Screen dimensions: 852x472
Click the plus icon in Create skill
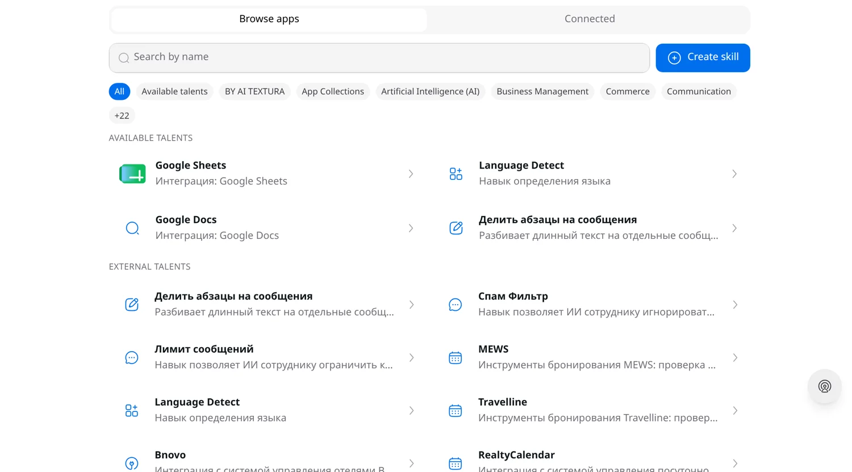click(674, 57)
